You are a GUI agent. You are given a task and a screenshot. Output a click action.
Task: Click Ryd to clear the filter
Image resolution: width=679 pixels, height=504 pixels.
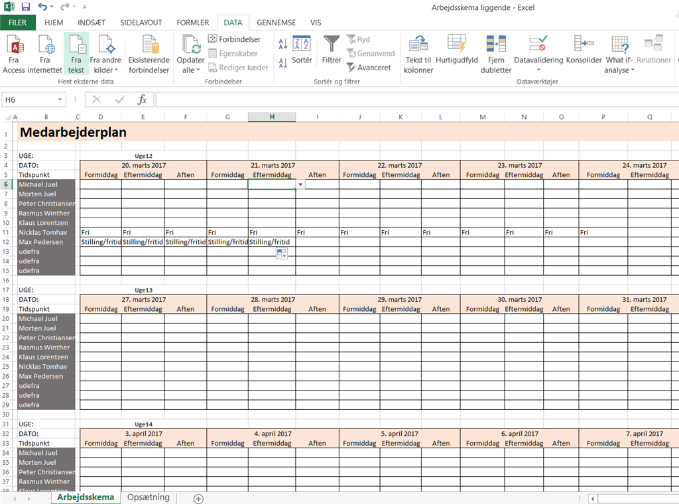click(x=358, y=39)
